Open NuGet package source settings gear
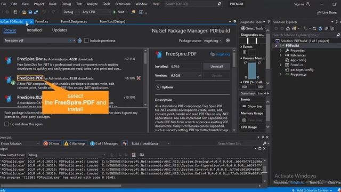The image size is (341, 192). click(228, 41)
